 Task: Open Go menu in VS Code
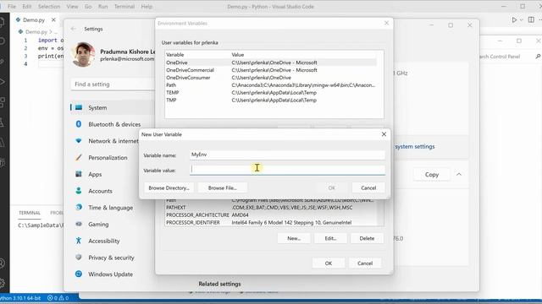(88, 7)
